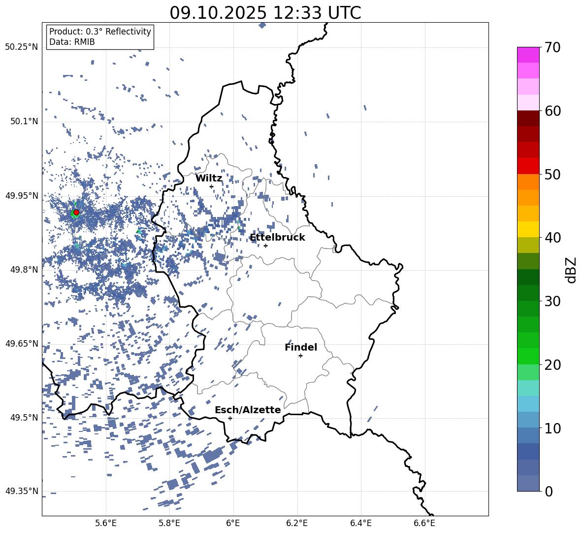Click the 30 value on the colorbar
The width and height of the screenshot is (583, 533).
tap(552, 301)
